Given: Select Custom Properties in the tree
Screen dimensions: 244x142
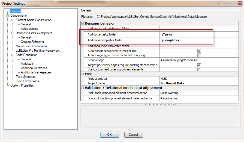Looking at the screenshot, I should tap(22, 85).
